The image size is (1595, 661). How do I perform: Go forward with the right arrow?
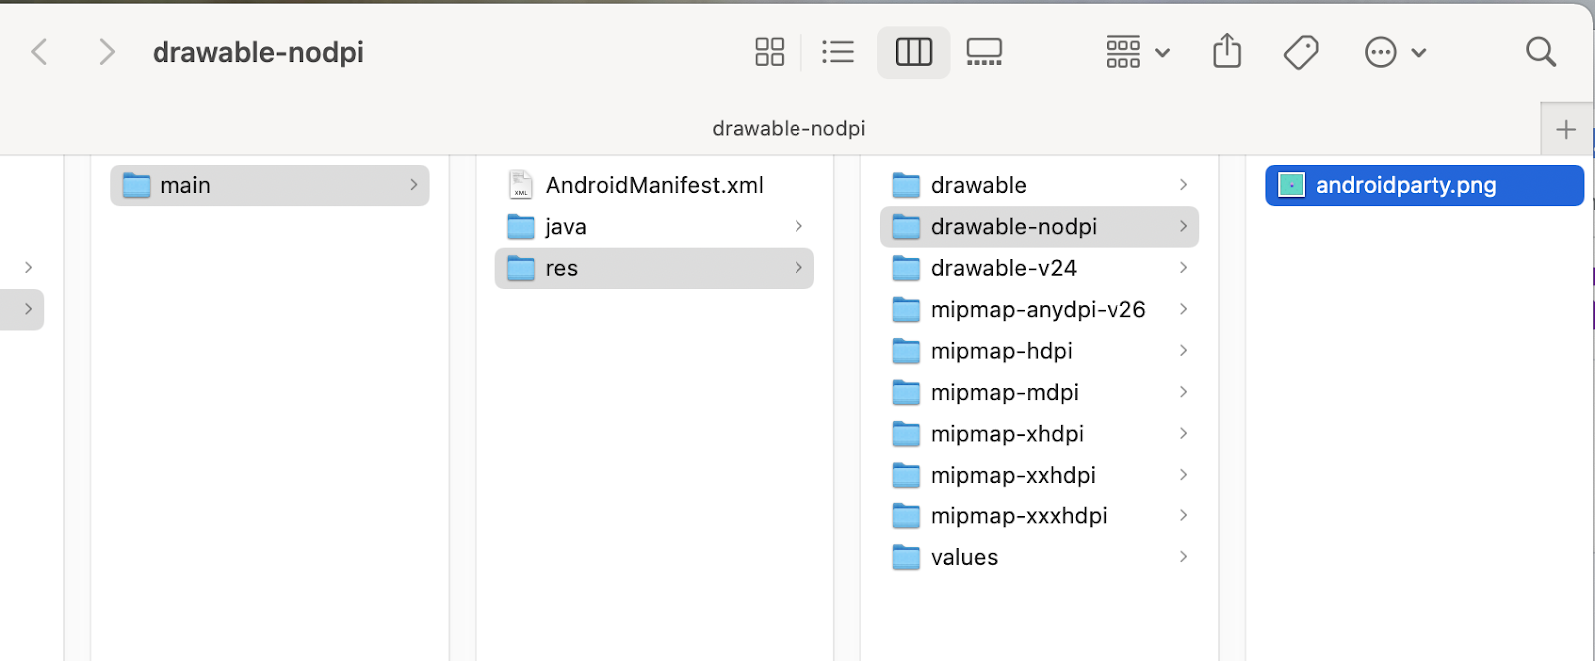(106, 52)
